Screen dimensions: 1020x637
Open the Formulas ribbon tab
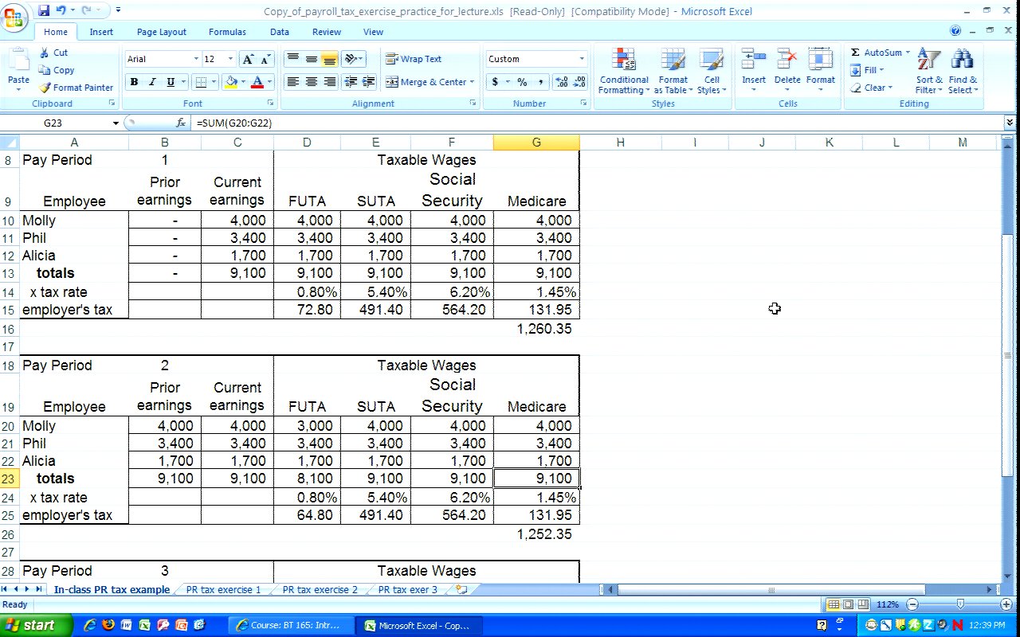[x=227, y=32]
